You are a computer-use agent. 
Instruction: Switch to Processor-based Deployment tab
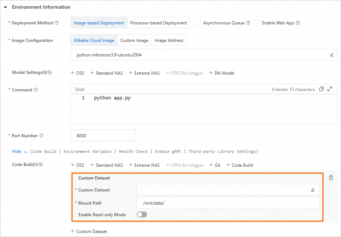(158, 23)
